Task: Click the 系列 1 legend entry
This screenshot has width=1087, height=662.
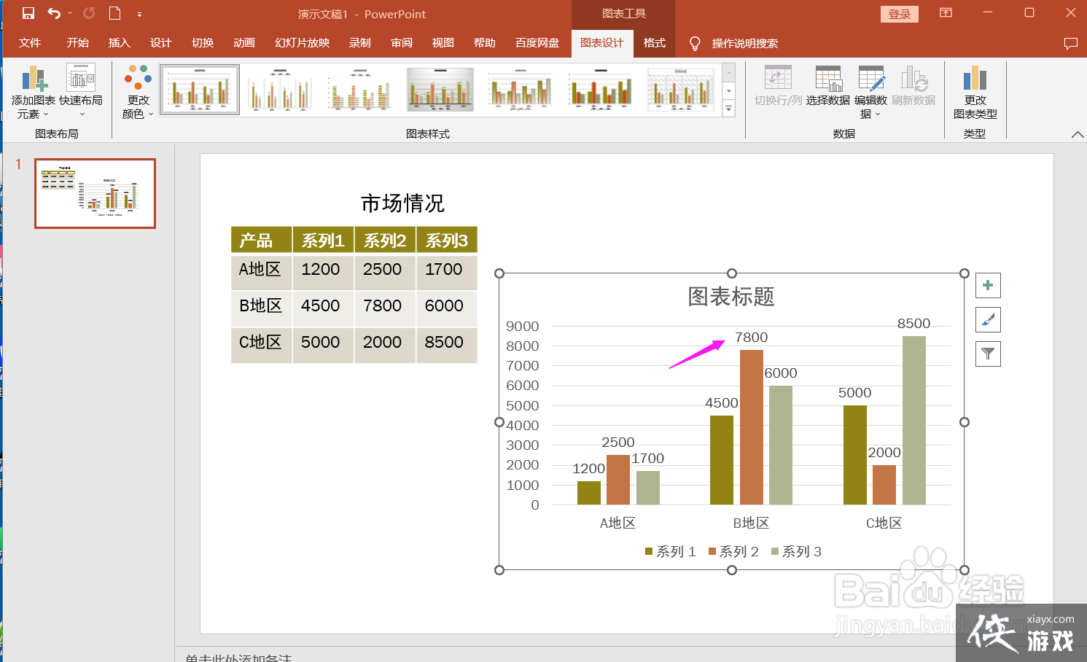Action: tap(671, 552)
